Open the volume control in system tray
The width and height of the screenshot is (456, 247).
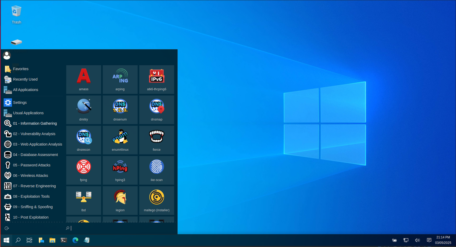(418, 240)
